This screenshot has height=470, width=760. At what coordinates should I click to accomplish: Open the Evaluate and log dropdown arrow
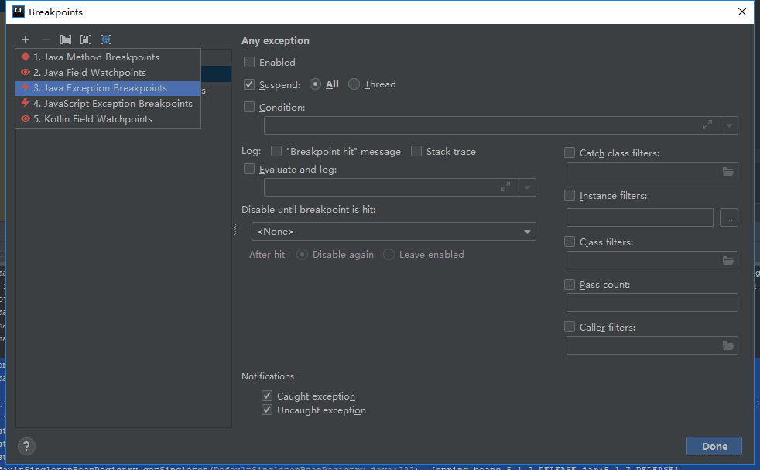(x=527, y=187)
